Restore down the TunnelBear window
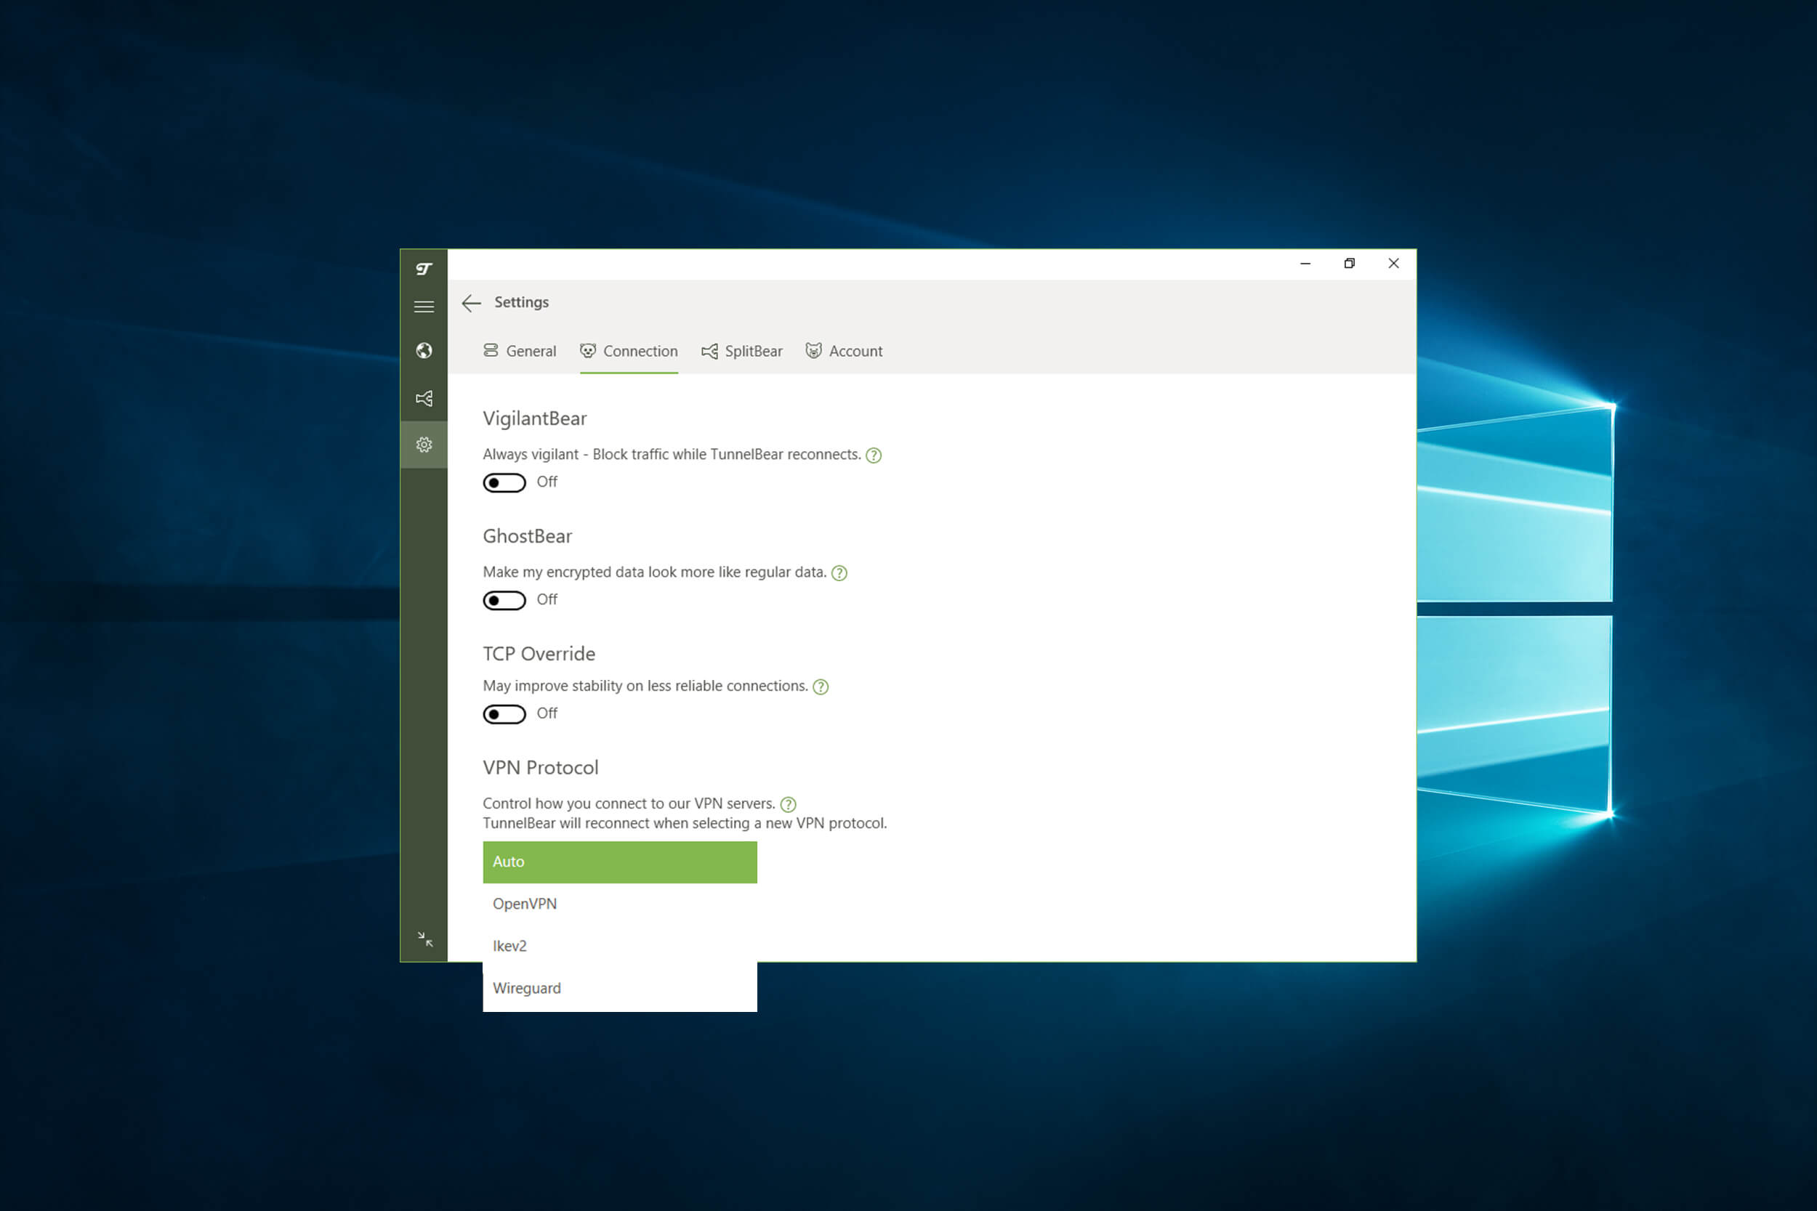 pos(1350,264)
